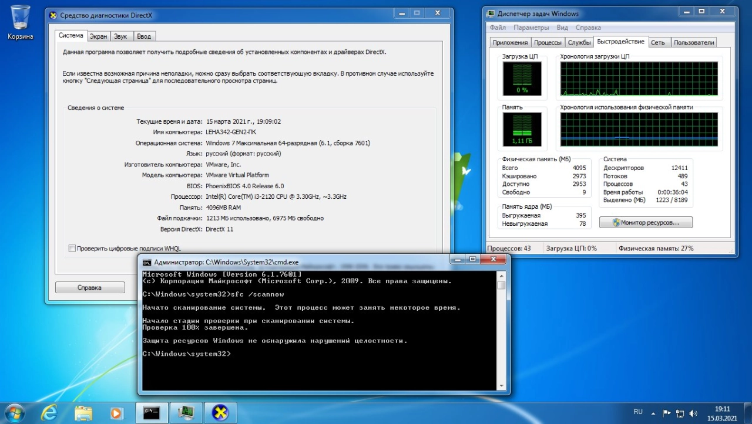Open the Параметры menu in Task Manager
This screenshot has width=752, height=424.
[531, 28]
